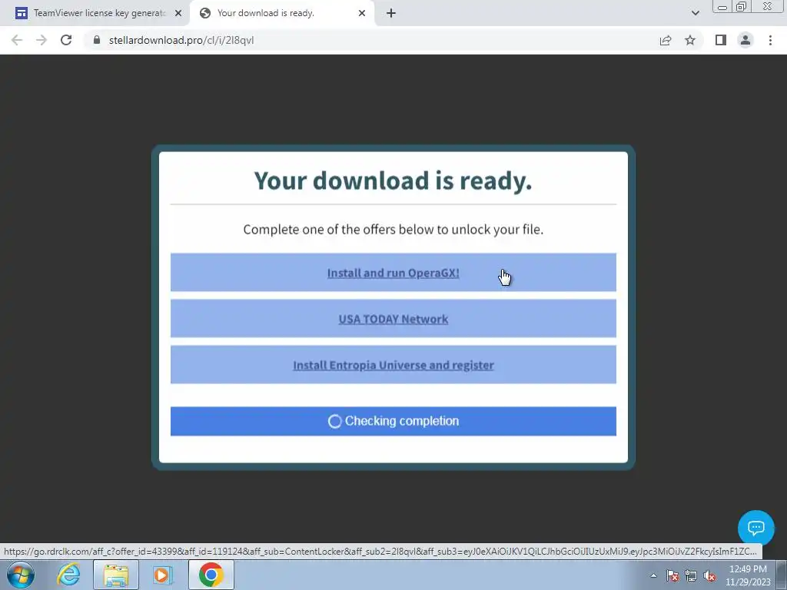787x590 pixels.
Task: Toggle the Chrome side panel
Action: click(721, 40)
